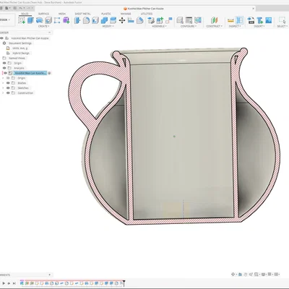The image size is (289, 289).
Task: Switch to the SURFACE tab
Action: 43,14
